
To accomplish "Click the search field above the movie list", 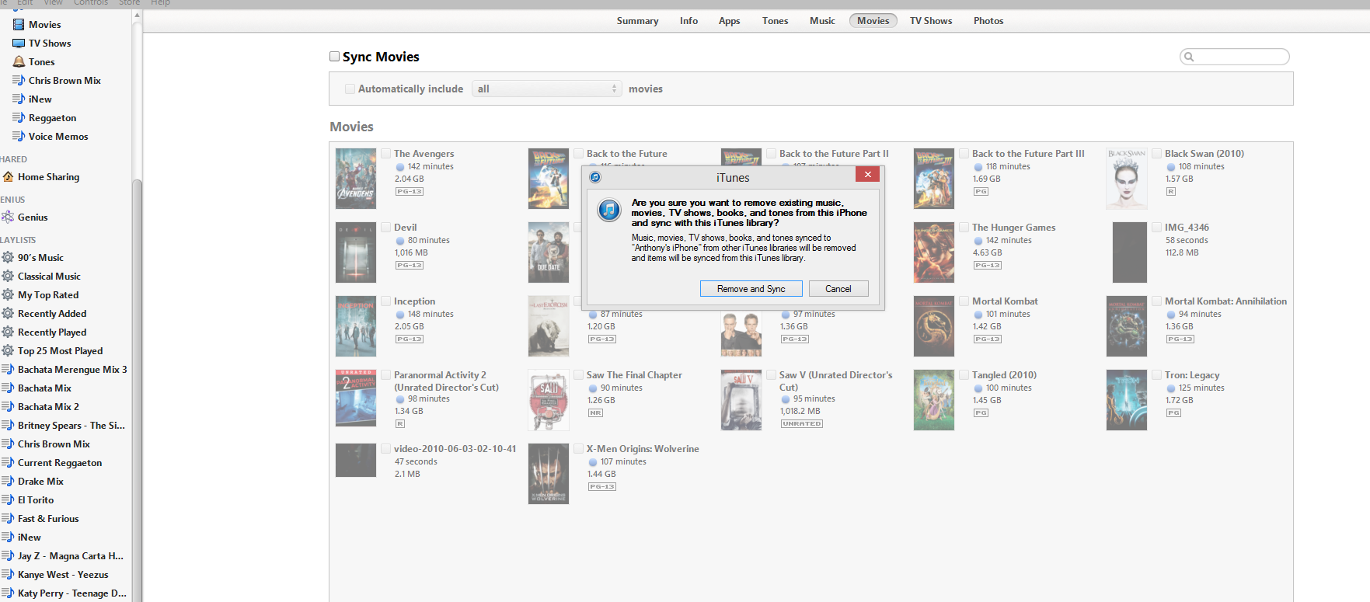I will pyautogui.click(x=1234, y=57).
